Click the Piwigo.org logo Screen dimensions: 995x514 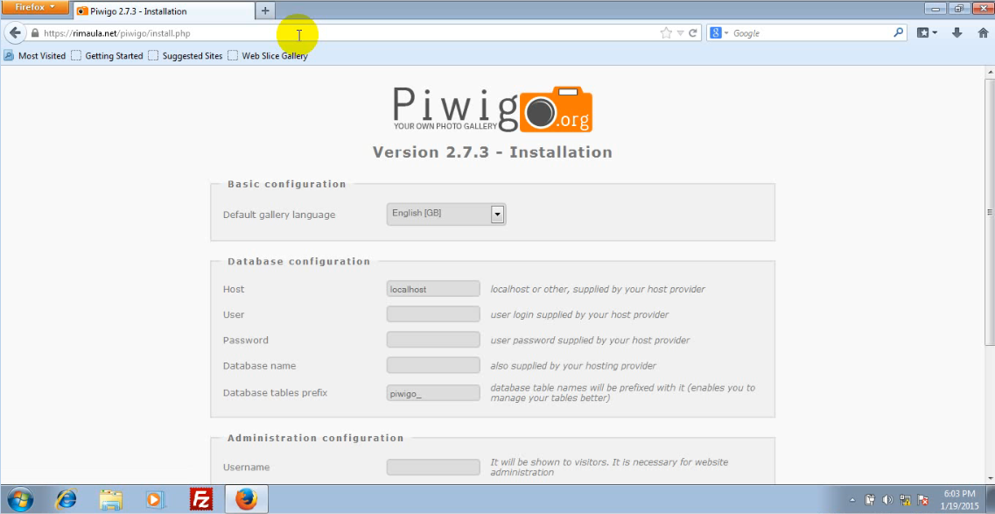(493, 109)
